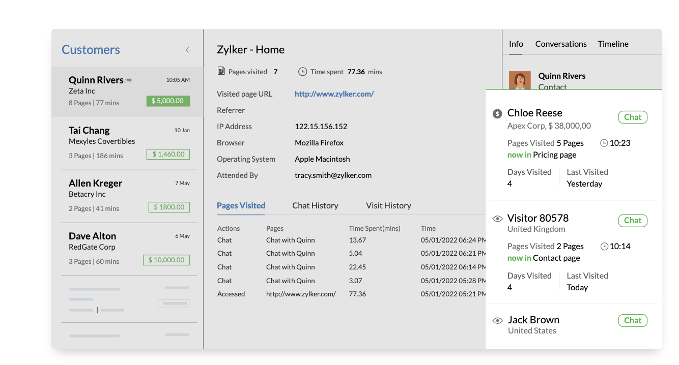Open the http://www.zylker.com/ link
Image resolution: width=679 pixels, height=365 pixels.
point(334,94)
